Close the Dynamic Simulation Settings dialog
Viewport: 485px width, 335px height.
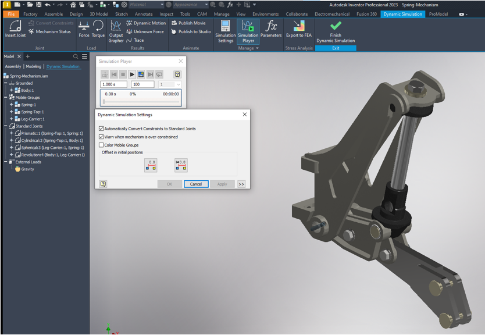[x=245, y=115]
